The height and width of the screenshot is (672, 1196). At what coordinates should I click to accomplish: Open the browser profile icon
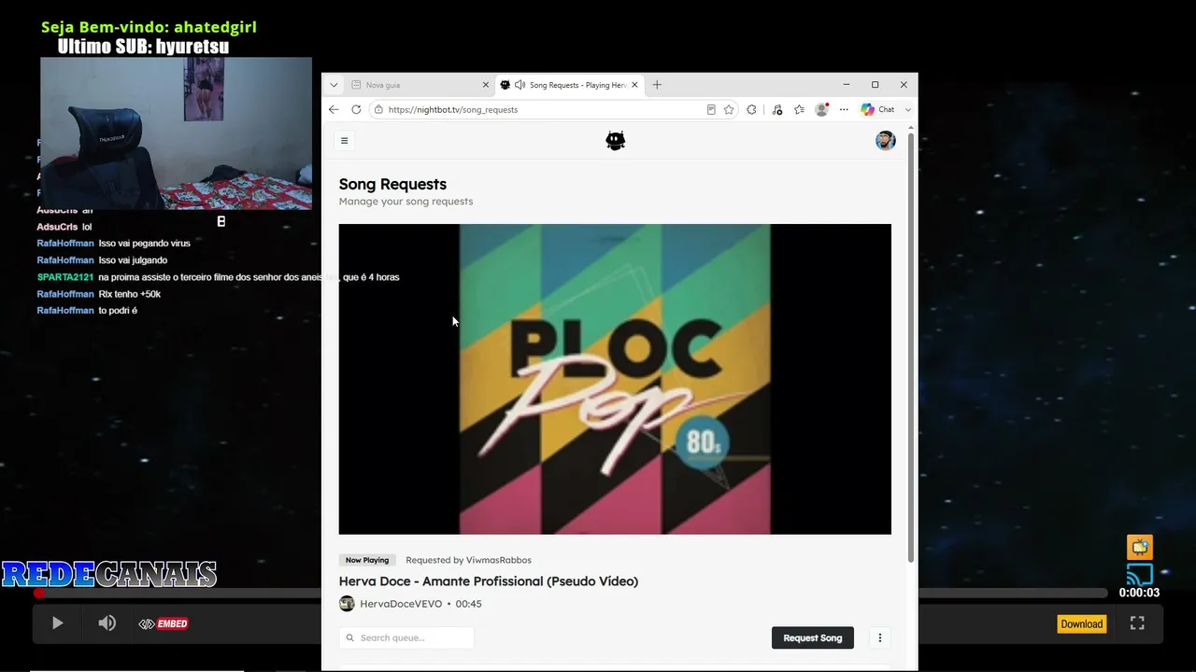click(x=821, y=109)
